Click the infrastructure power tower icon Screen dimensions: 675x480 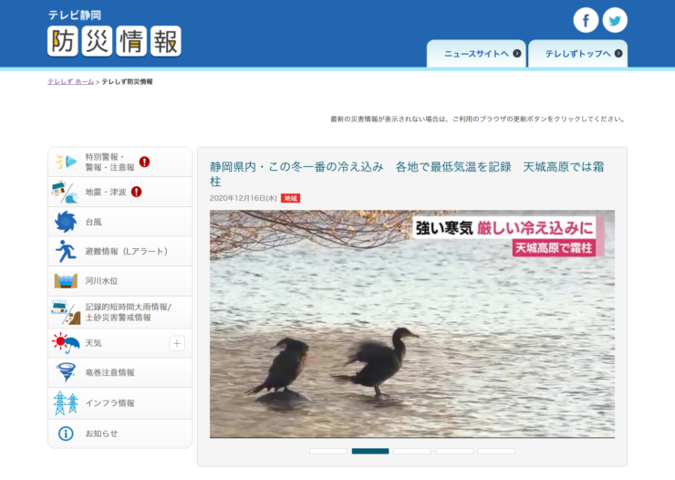(66, 402)
